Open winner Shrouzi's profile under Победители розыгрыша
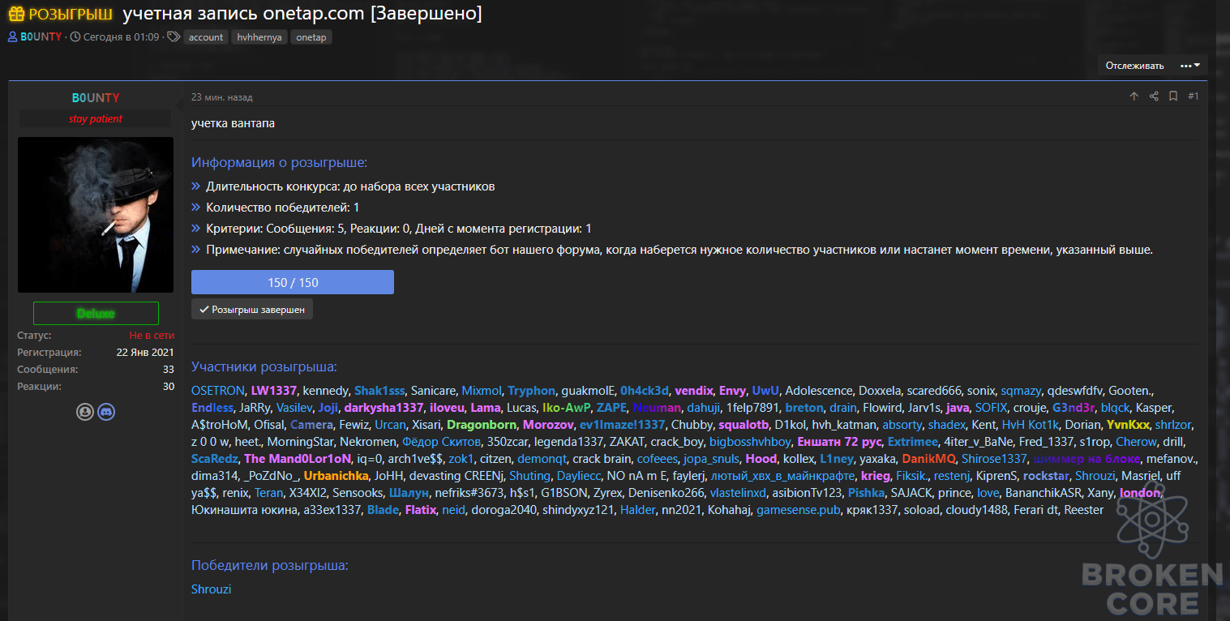1230x621 pixels. pos(211,589)
